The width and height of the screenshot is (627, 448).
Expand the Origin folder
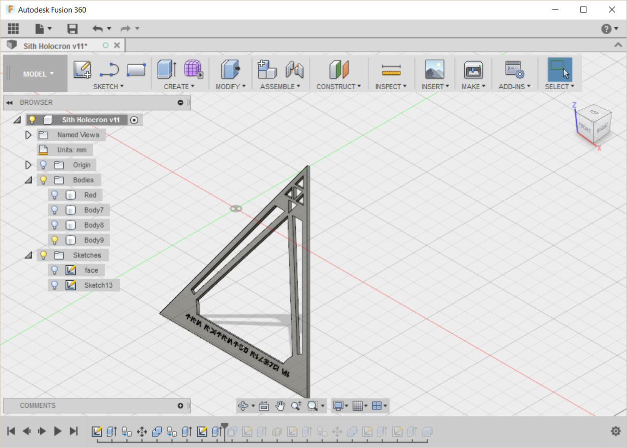(28, 165)
